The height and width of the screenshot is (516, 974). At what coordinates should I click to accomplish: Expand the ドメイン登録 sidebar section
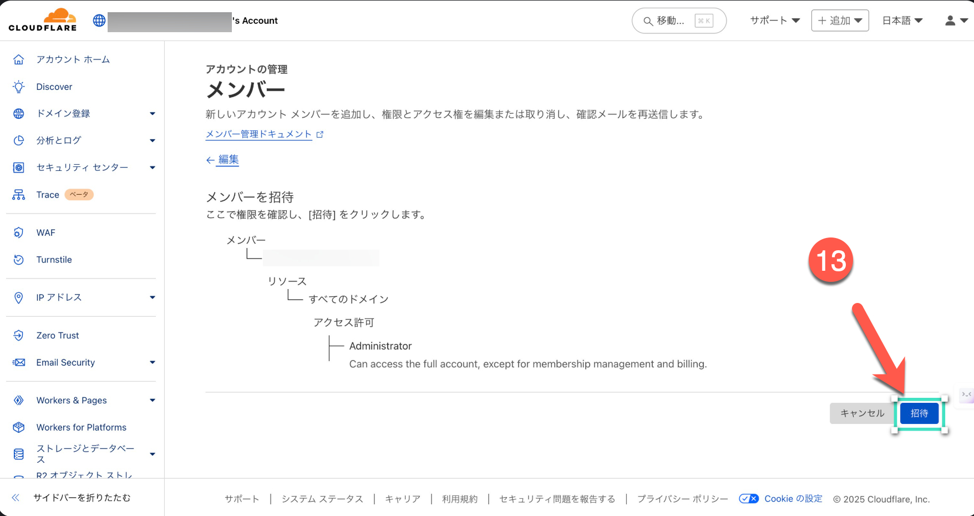[x=152, y=114]
